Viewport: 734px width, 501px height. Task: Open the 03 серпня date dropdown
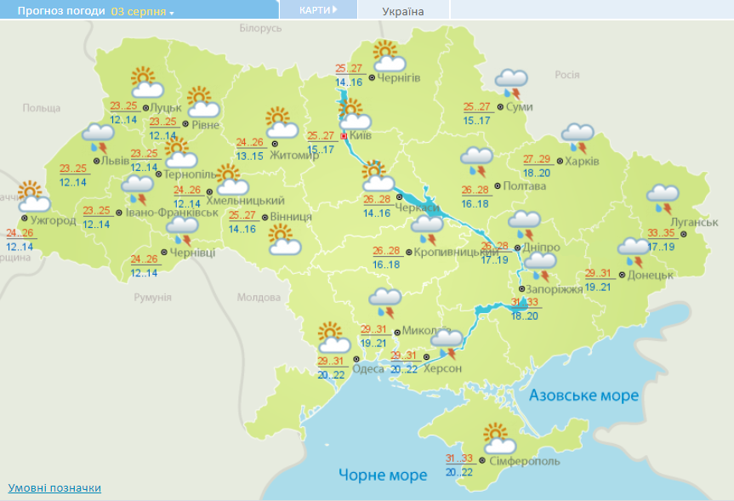pyautogui.click(x=140, y=10)
